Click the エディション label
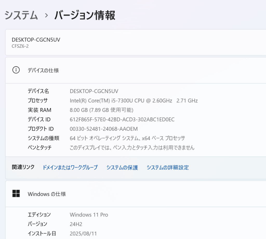 coord(39,215)
